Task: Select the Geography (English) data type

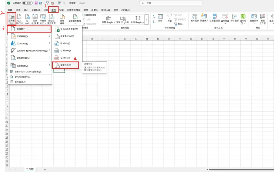Action: click(x=137, y=20)
